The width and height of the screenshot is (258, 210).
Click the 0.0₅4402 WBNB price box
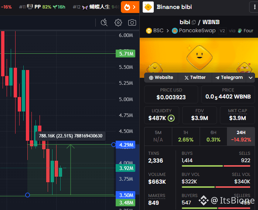(228, 94)
